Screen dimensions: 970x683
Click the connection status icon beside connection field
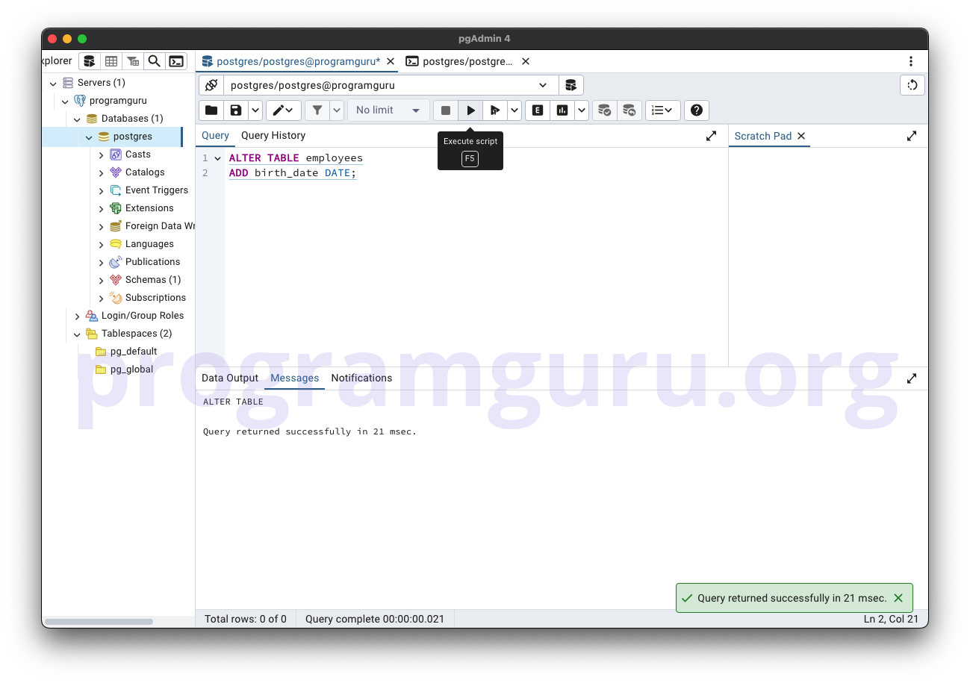coord(211,85)
